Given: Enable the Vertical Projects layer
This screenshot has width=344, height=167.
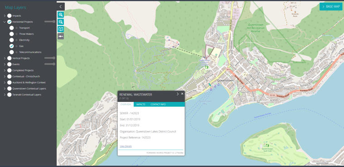Looking at the screenshot, I should pyautogui.click(x=9, y=58).
